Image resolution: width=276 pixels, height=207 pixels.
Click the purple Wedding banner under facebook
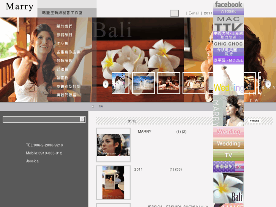pyautogui.click(x=229, y=11)
